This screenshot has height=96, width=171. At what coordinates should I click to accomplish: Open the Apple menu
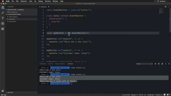pos(3,1)
